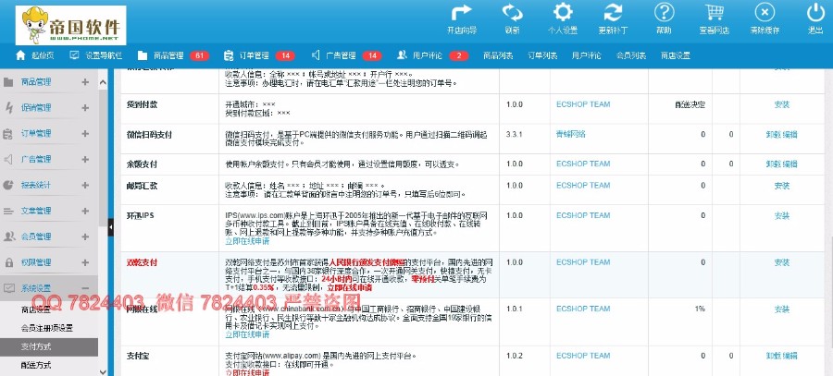Click the 退出 power icon to log out
The width and height of the screenshot is (833, 376).
pyautogui.click(x=814, y=13)
